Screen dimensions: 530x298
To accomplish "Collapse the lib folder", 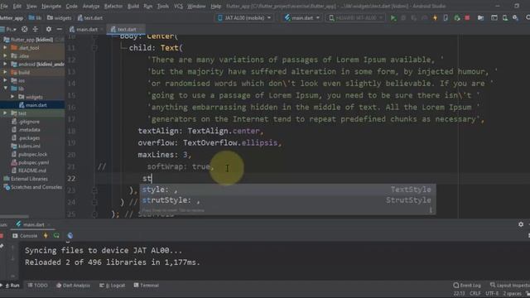I will point(5,89).
